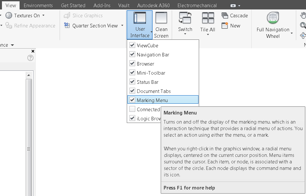The image size is (306, 196).
Task: Open the Electromechanical ribbon tab
Action: pyautogui.click(x=197, y=5)
